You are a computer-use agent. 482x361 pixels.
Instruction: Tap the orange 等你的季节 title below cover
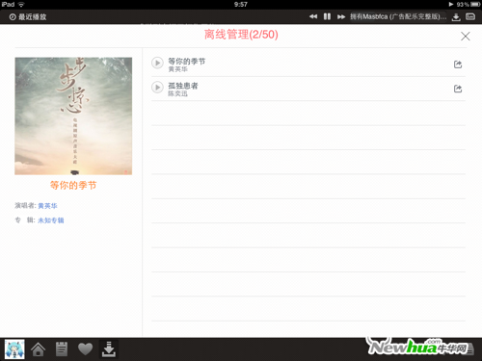(x=73, y=185)
